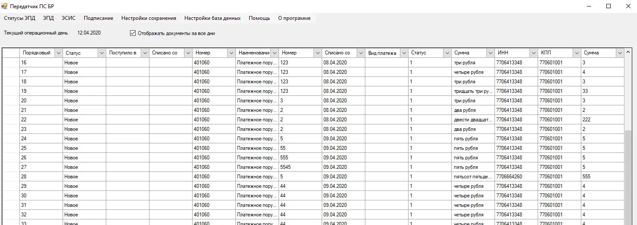This screenshot has height=225, width=637.
Task: Open filter dropdown for Порядковый column
Action: 59,53
